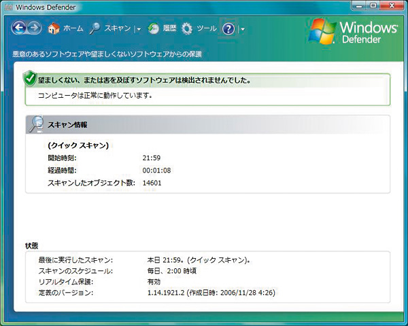408x326 pixels.
Task: Click the green shield status icon
Action: [29, 79]
